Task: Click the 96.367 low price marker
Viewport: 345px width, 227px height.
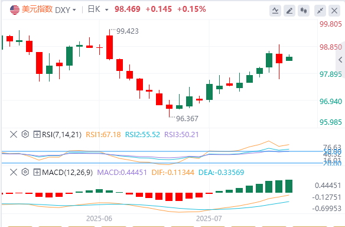Action: pyautogui.click(x=187, y=119)
